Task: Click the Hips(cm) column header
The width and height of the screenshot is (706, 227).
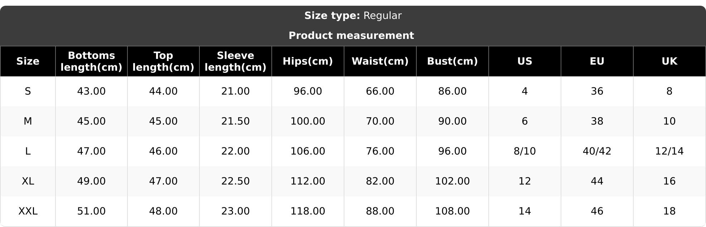Action: click(x=308, y=61)
